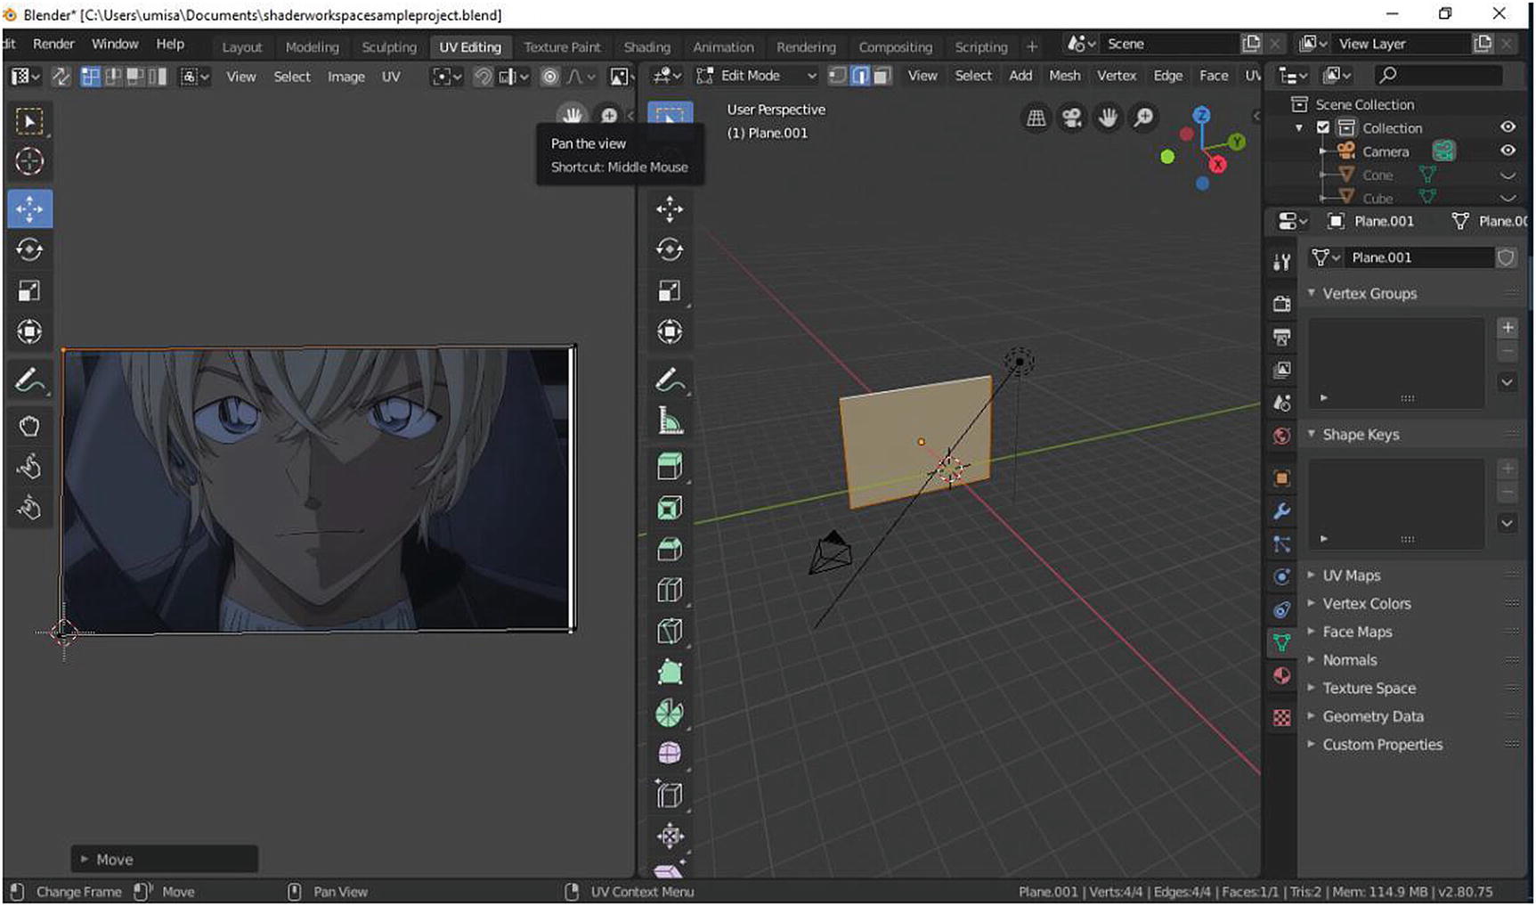Open the Texture properties tab (checker icon)
The height and width of the screenshot is (906, 1536).
(1281, 717)
